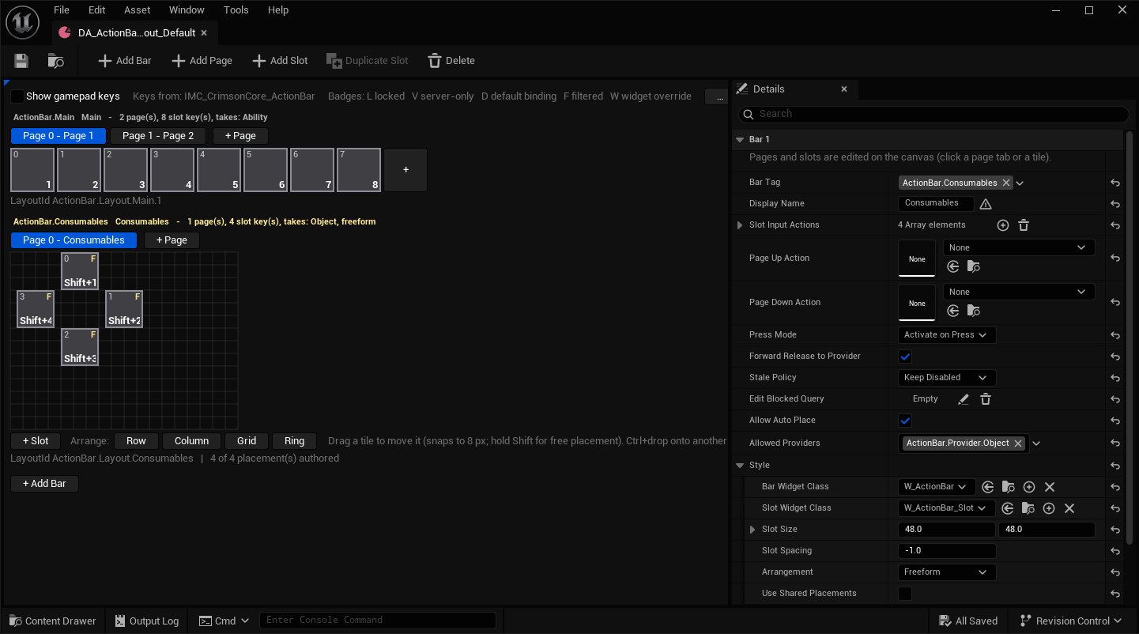Click Add Bar in the toolbar

125,61
